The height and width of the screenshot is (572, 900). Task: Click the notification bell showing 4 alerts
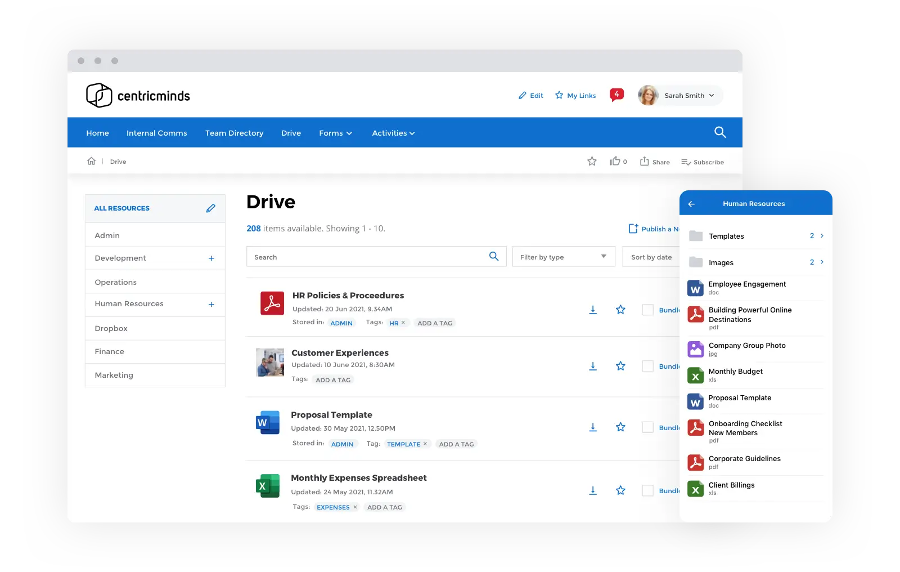click(x=616, y=95)
